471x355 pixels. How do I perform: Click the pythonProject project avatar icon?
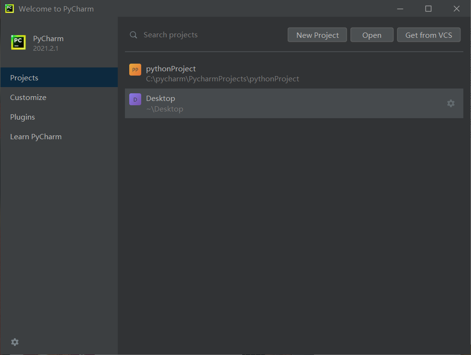point(135,69)
